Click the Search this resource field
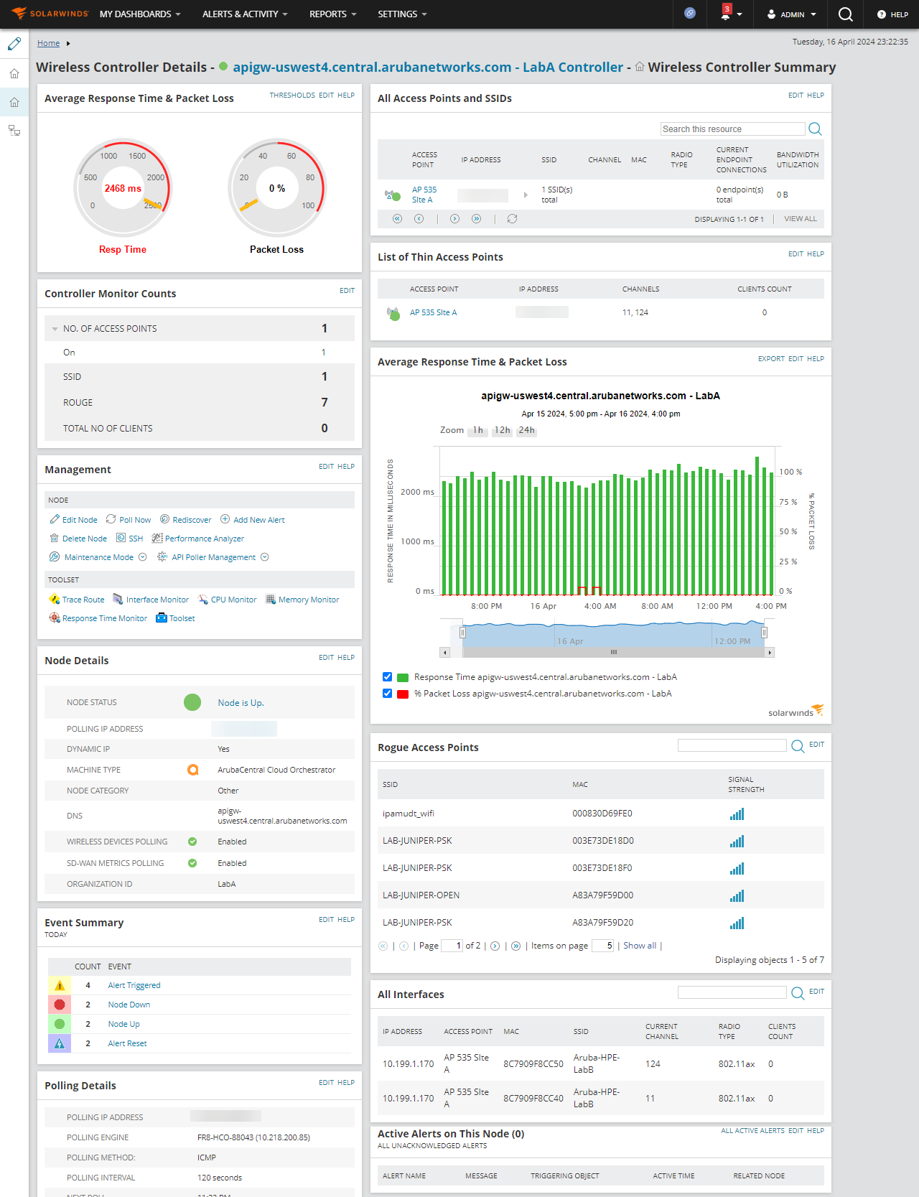Image resolution: width=919 pixels, height=1197 pixels. point(732,129)
